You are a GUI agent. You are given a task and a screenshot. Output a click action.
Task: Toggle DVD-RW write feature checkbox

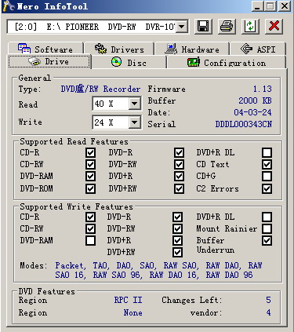point(177,228)
